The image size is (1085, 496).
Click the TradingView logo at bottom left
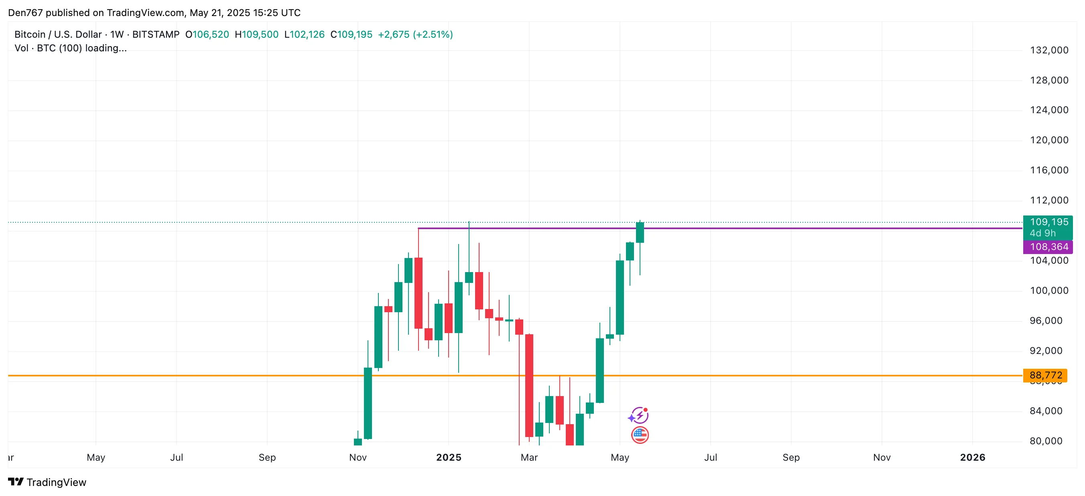(47, 482)
